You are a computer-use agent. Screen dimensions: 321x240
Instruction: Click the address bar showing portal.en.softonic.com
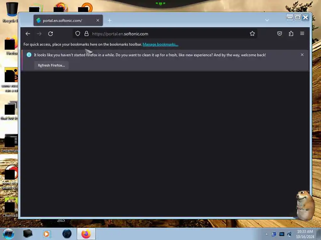(165, 34)
